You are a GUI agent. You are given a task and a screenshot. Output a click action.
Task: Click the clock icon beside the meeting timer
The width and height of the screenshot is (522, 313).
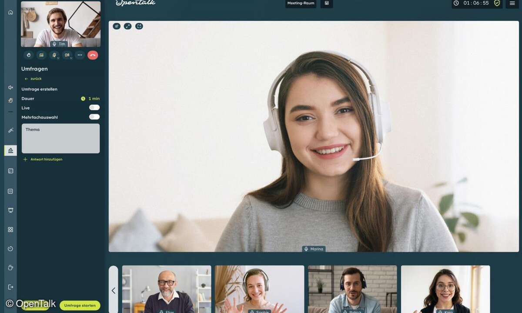tap(456, 3)
